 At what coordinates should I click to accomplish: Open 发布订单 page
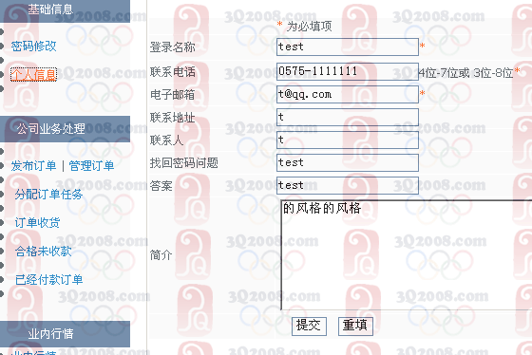click(x=33, y=166)
